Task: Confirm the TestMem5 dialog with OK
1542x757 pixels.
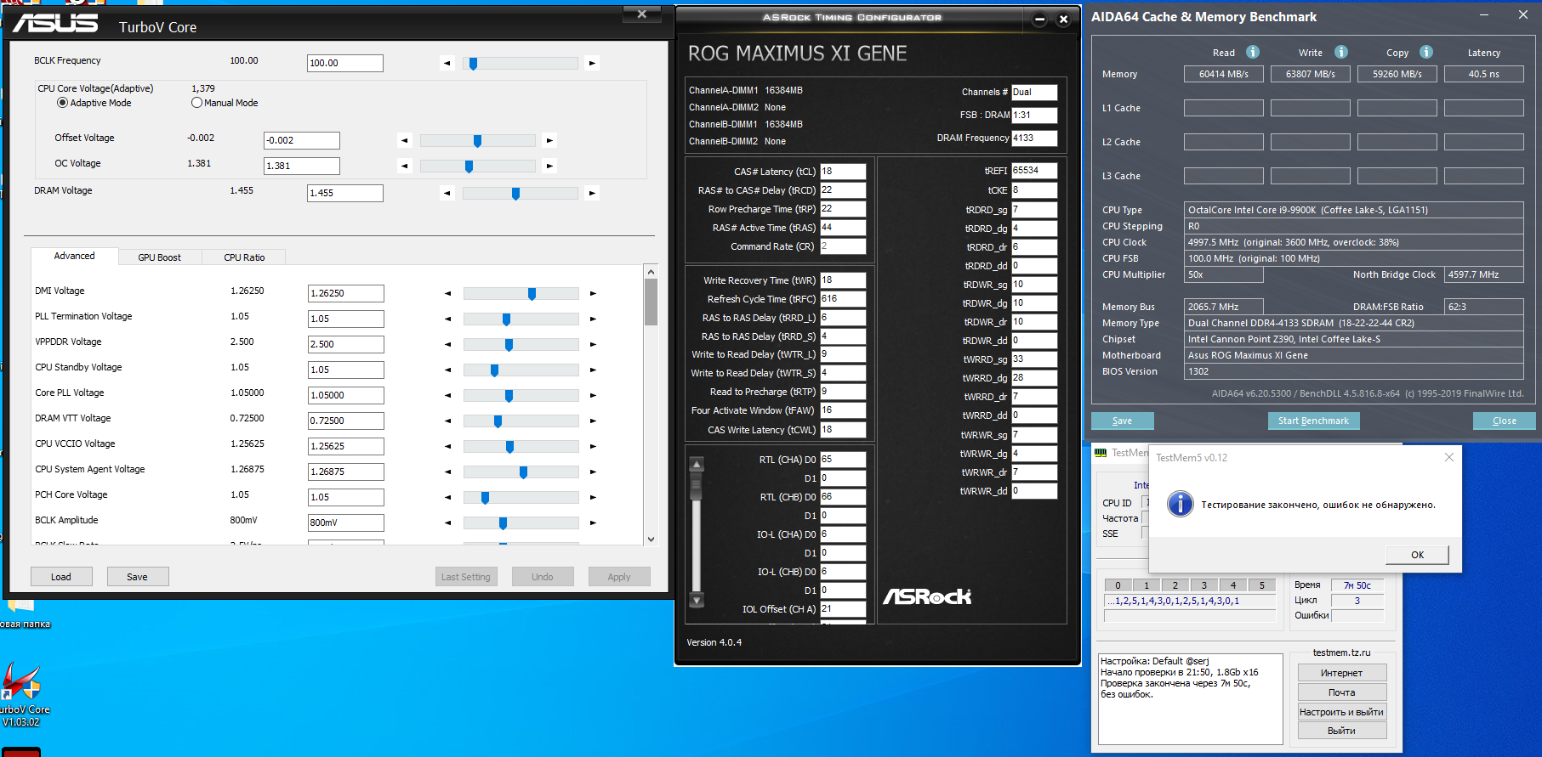Action: pyautogui.click(x=1417, y=555)
